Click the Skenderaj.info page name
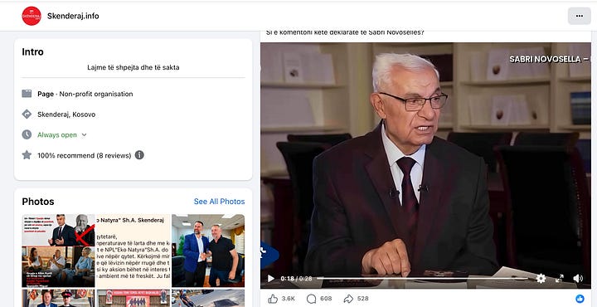Image resolution: width=597 pixels, height=307 pixels. tap(73, 16)
